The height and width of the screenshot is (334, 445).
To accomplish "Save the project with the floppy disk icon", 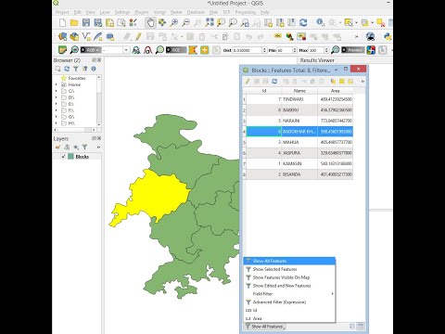I will pyautogui.click(x=86, y=23).
